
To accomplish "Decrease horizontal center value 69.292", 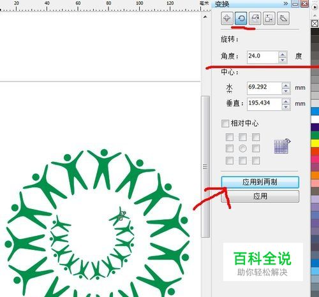I will 286,91.
